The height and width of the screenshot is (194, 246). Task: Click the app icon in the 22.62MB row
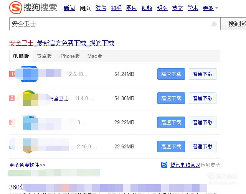29,146
